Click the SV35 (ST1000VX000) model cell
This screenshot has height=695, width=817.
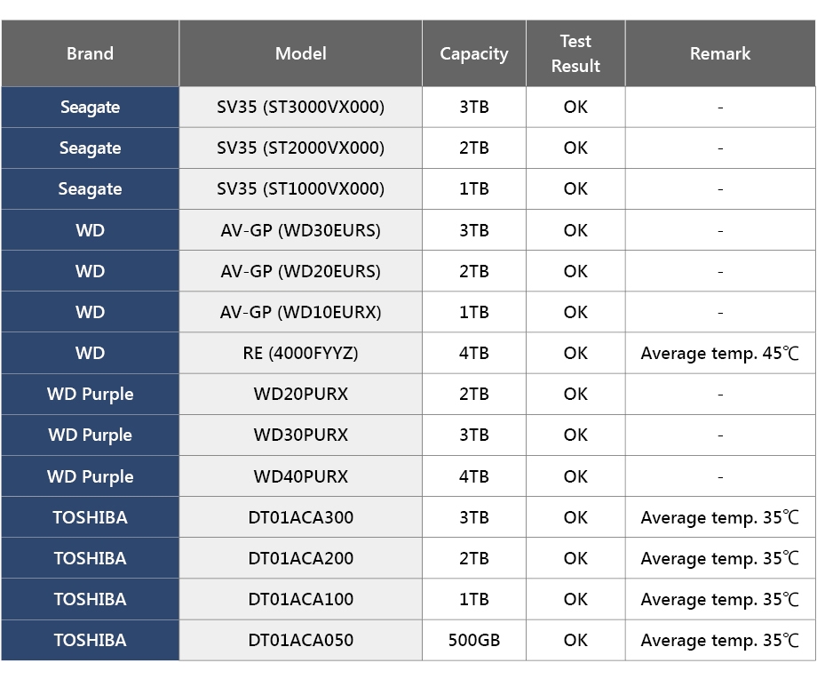pyautogui.click(x=300, y=189)
